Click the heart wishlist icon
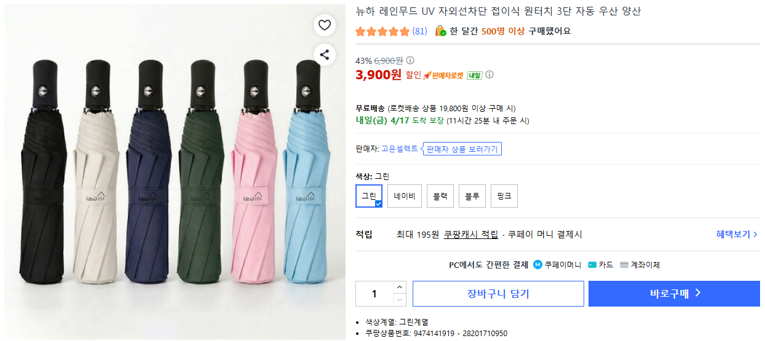The image size is (765, 341). click(325, 25)
